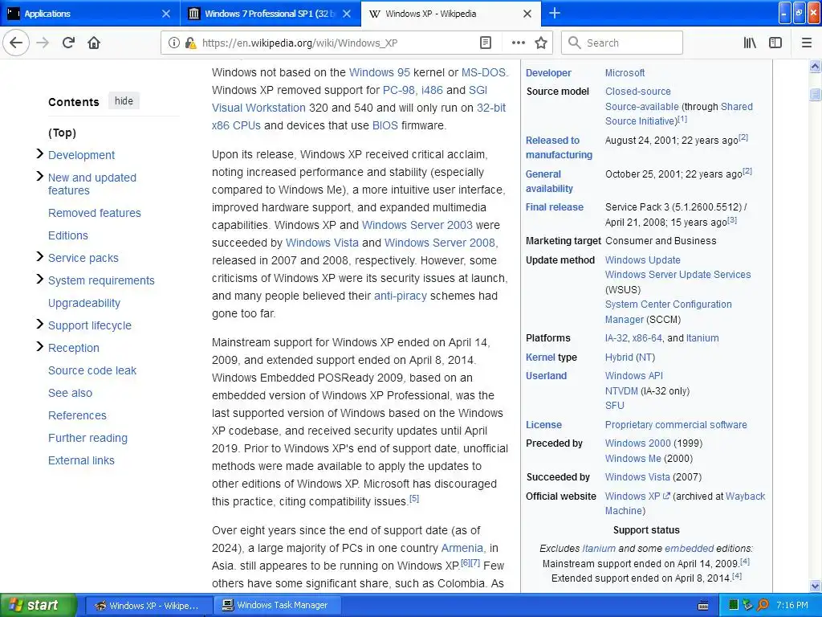Click the keyboard icon in taskbar
The image size is (822, 617).
[703, 606]
